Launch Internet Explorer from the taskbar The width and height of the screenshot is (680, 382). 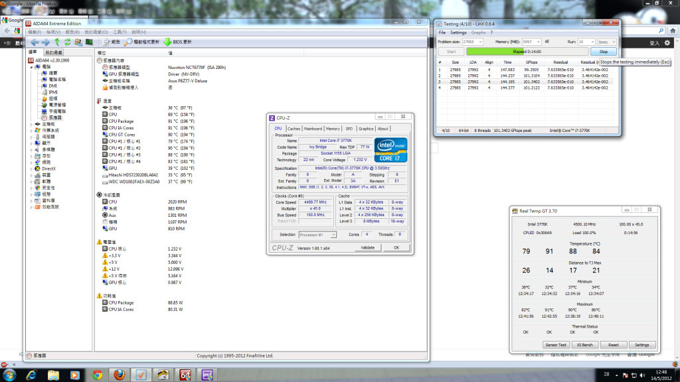31,375
